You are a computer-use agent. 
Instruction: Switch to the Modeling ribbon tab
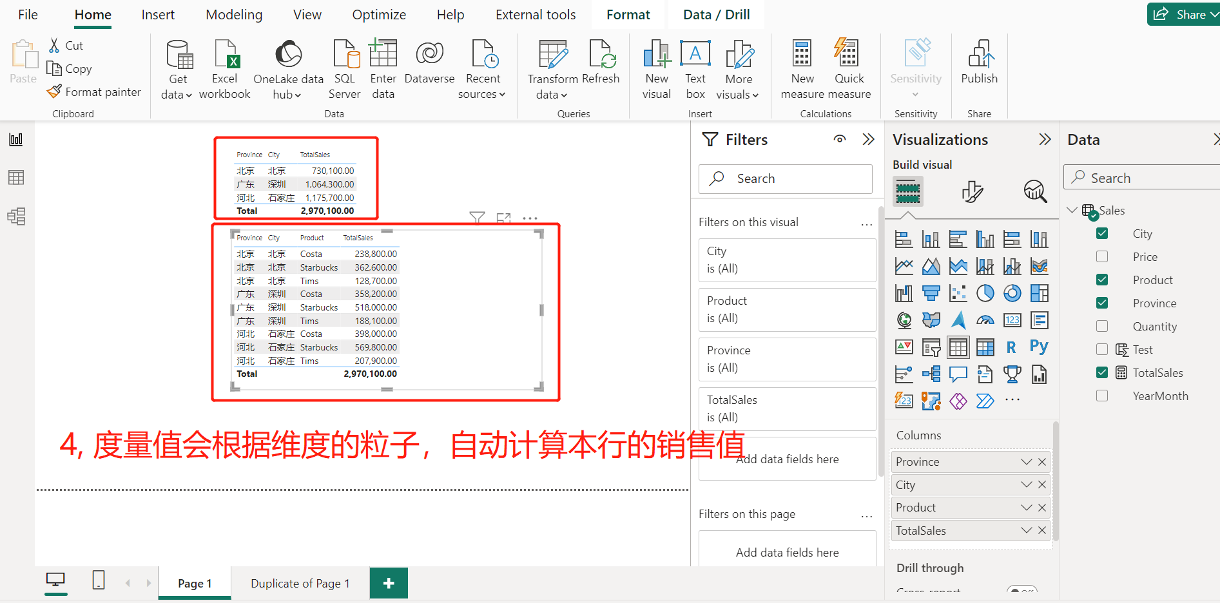tap(233, 14)
